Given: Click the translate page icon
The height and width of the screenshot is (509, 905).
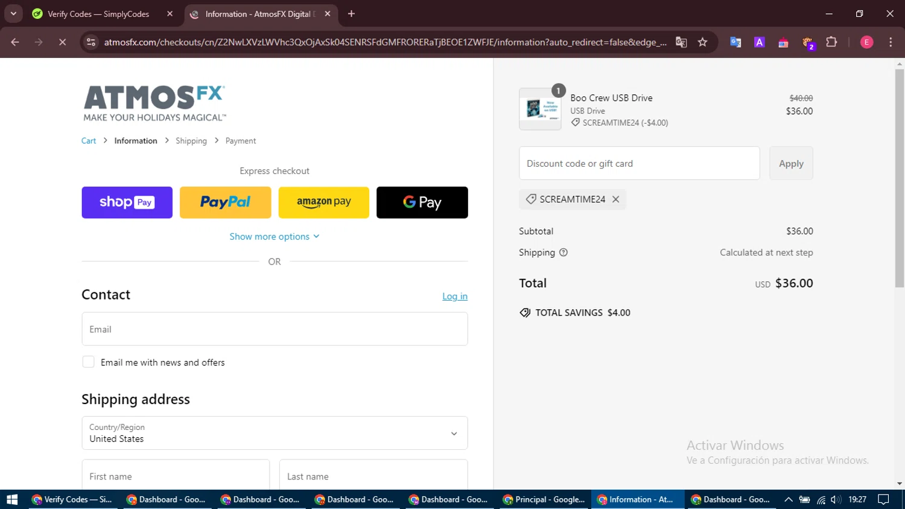Looking at the screenshot, I should [681, 42].
